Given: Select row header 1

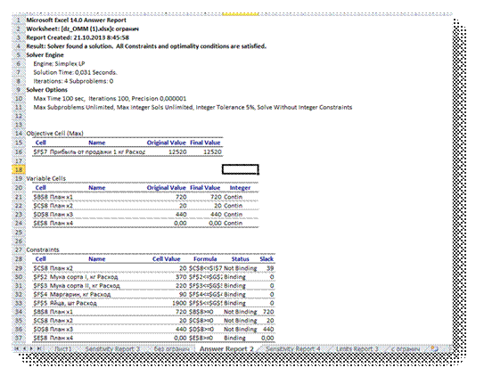Looking at the screenshot, I should pos(19,20).
